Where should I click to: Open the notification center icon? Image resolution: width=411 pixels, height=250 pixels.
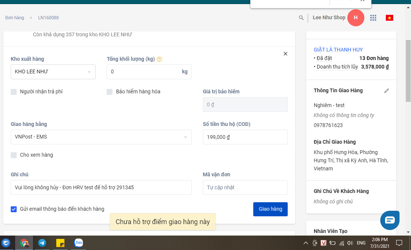coord(399,243)
